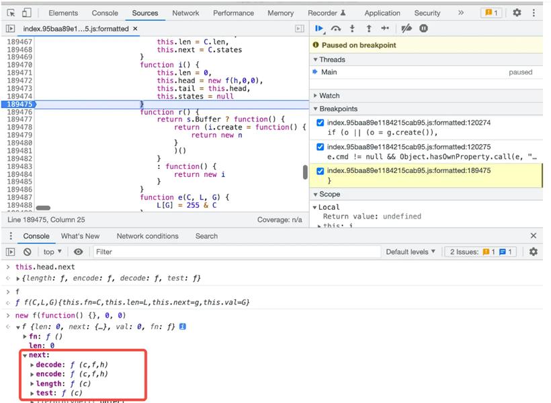Screen dimensions: 551x403
Task: Collapse the new f object result
Action: [x=18, y=327]
